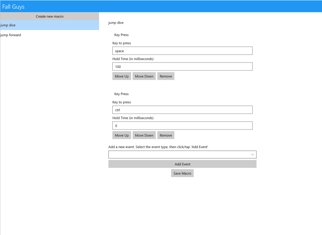Move the space key press up
Viewport: 322px width, 235px height.
point(122,76)
